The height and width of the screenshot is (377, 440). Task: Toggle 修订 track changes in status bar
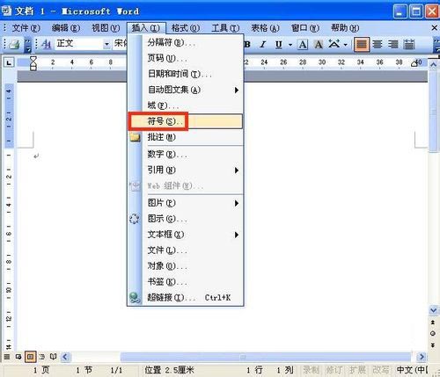pos(334,370)
